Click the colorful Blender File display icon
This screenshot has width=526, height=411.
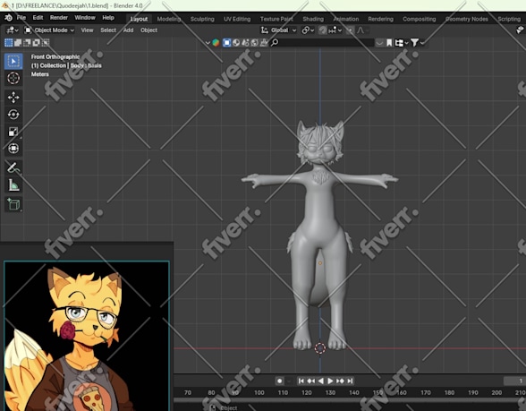tap(216, 43)
